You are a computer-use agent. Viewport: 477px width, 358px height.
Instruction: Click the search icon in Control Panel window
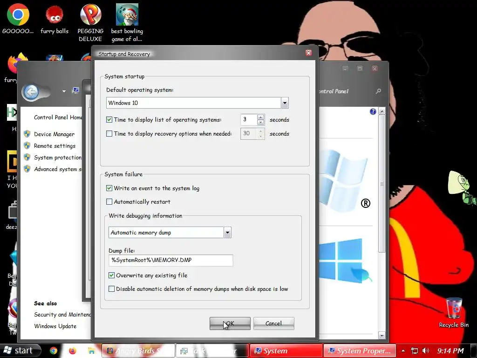coord(378,91)
